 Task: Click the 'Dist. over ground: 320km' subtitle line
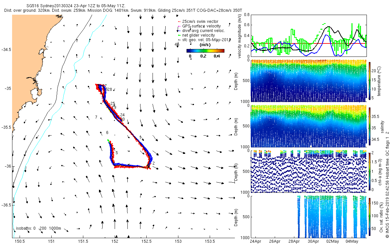pyautogui.click(x=123, y=10)
